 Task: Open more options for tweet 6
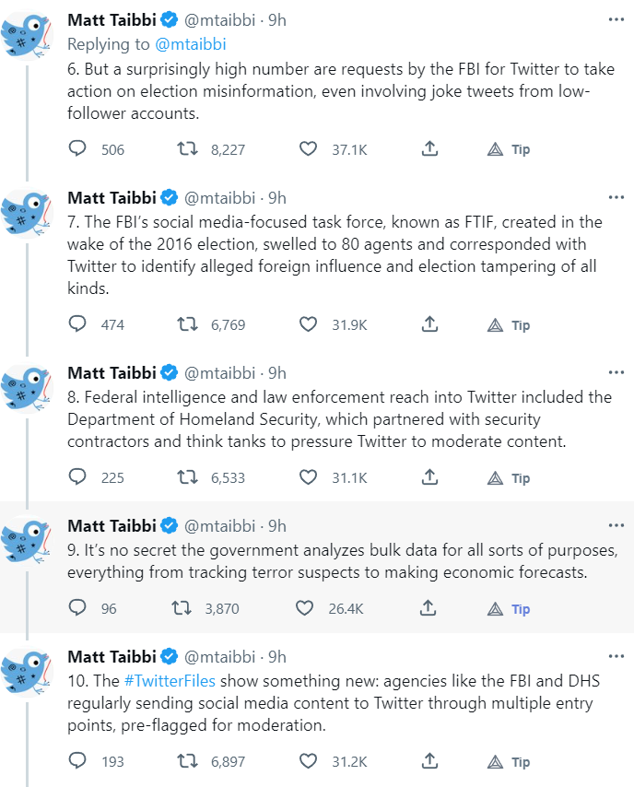point(616,20)
